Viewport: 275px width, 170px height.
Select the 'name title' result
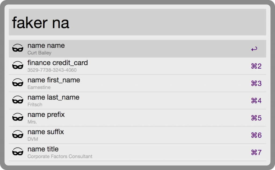pos(43,149)
